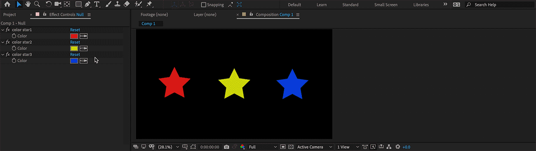Screen dimensions: 536x151
Task: Select the Pen tool
Action: point(87,5)
